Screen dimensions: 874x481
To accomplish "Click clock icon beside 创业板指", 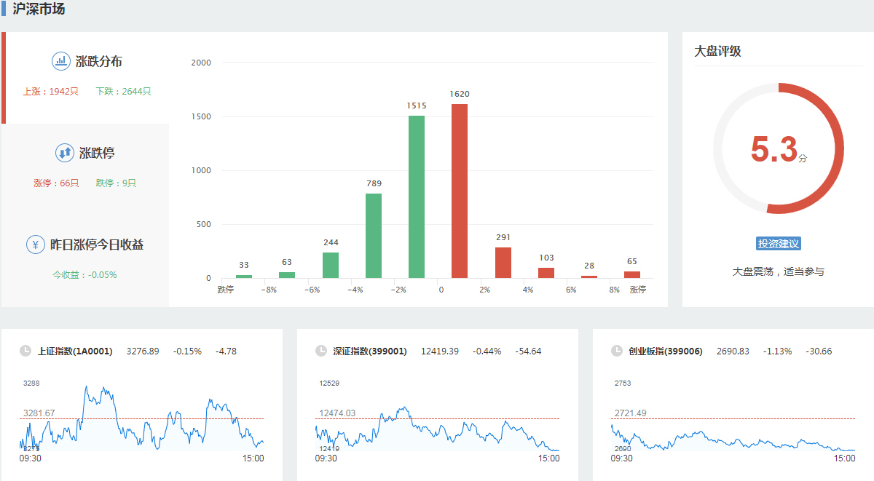I will (x=617, y=351).
